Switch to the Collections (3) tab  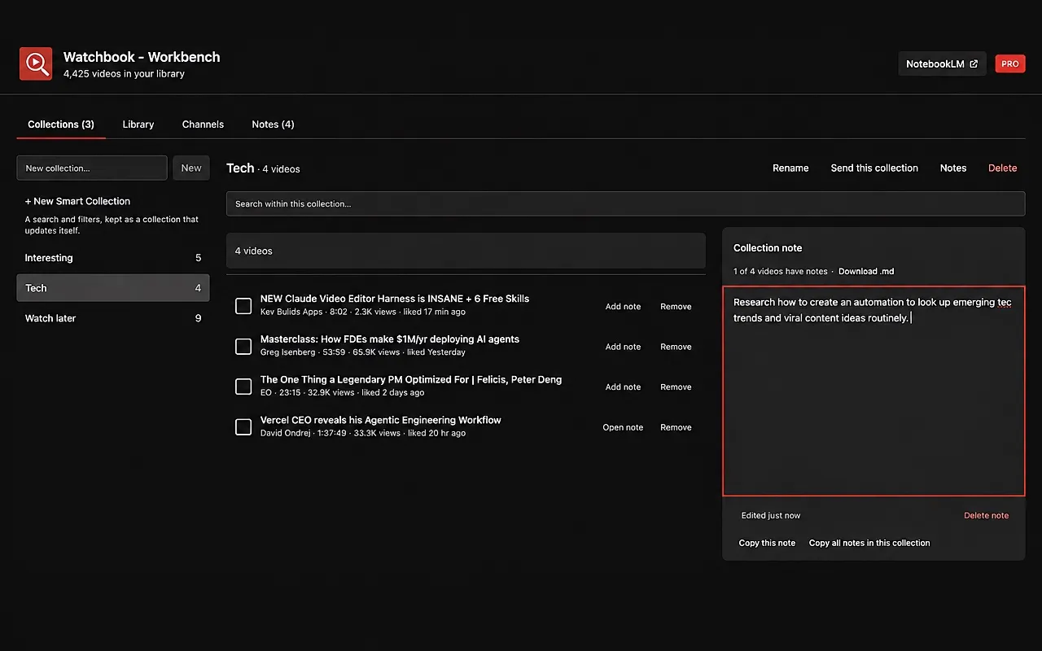(x=61, y=125)
